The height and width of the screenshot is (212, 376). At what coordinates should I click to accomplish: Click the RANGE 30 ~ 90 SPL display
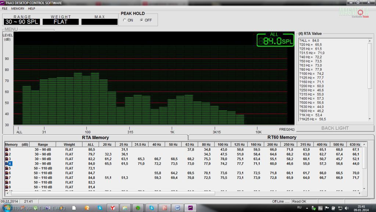point(22,22)
